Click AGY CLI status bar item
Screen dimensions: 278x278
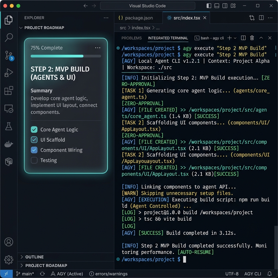(x=253, y=274)
